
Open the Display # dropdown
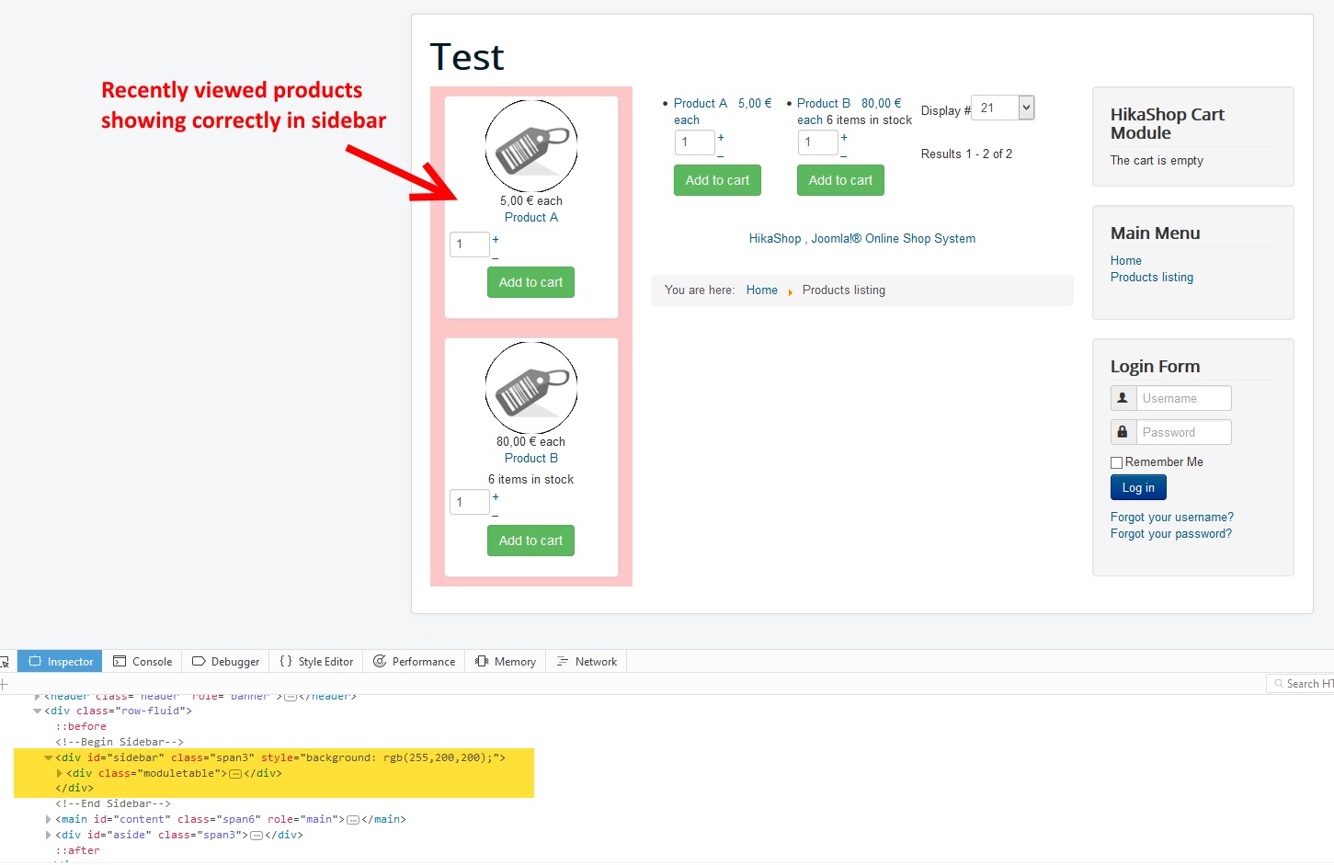pyautogui.click(x=1027, y=108)
